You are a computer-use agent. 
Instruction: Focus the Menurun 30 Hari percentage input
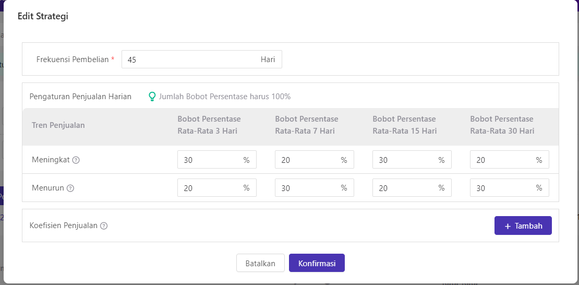coord(501,188)
